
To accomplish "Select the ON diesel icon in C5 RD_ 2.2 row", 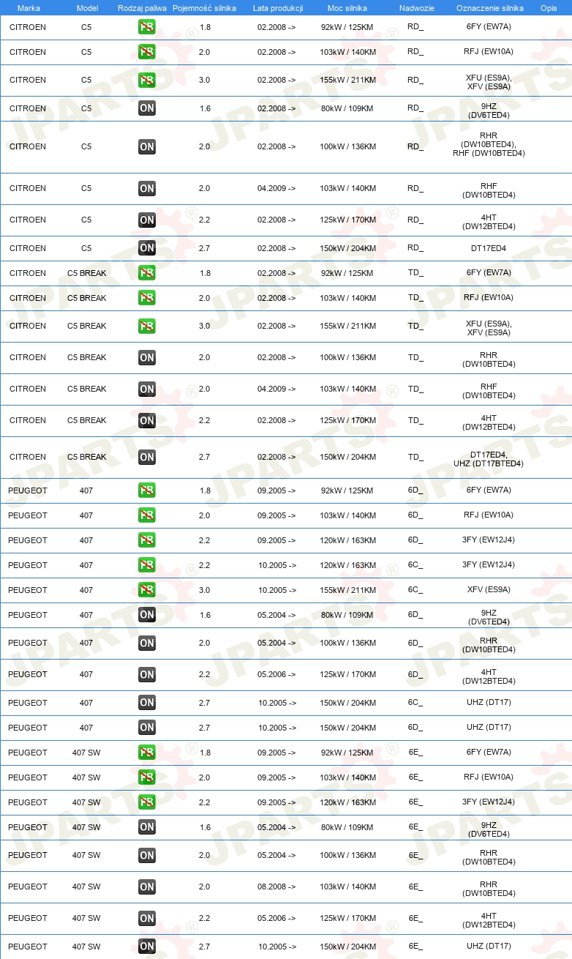I will [147, 220].
